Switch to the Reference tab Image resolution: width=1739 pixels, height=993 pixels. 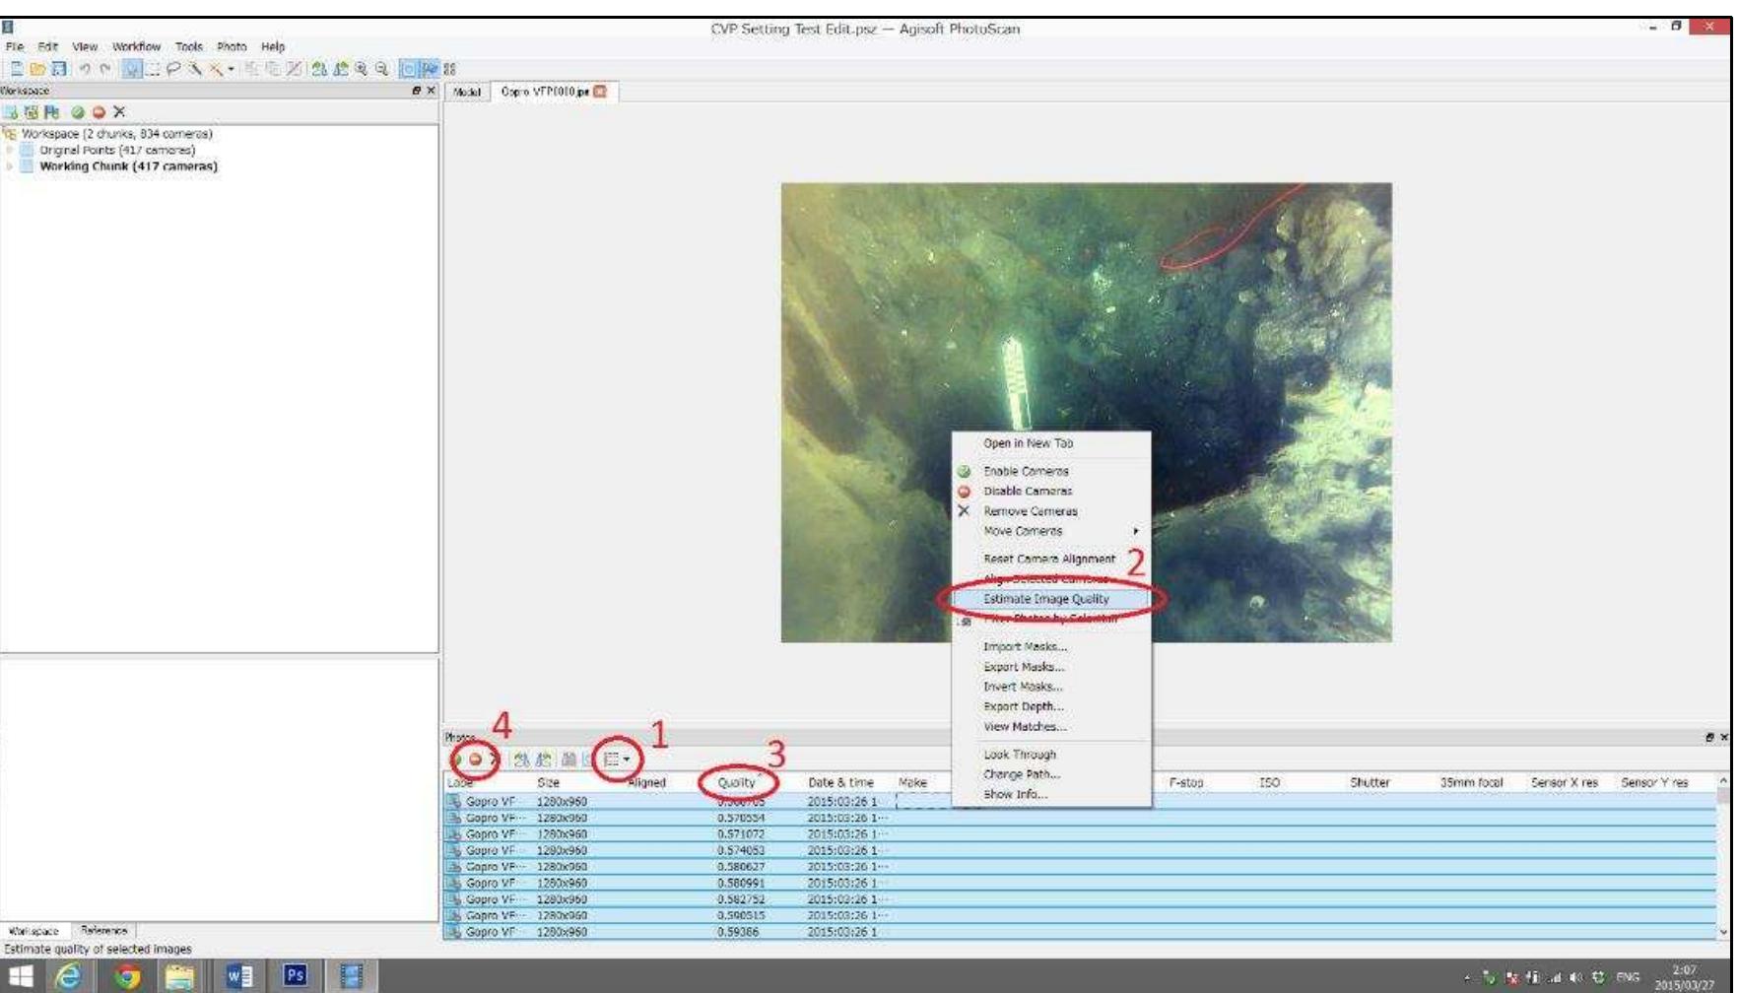(103, 931)
